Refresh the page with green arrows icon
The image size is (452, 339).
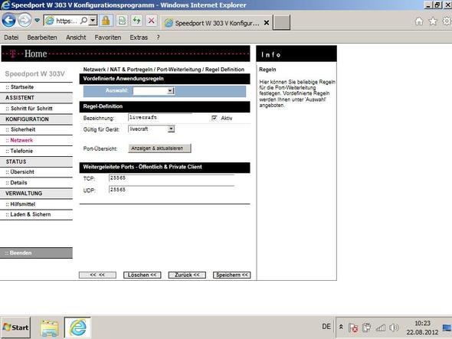click(x=136, y=21)
